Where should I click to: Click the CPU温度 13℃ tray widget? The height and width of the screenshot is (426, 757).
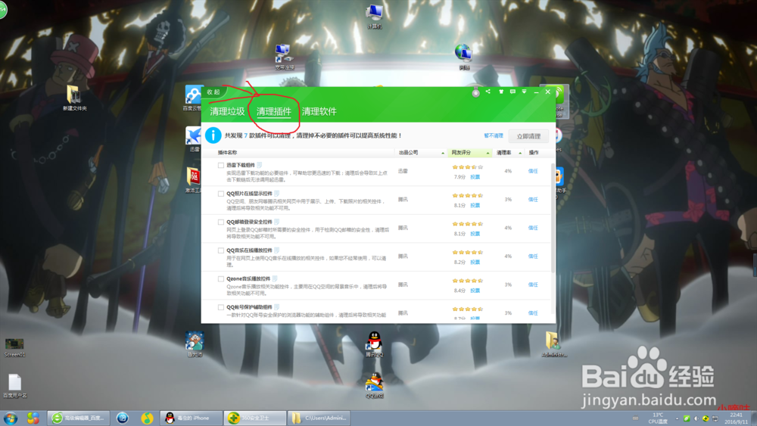click(x=658, y=418)
